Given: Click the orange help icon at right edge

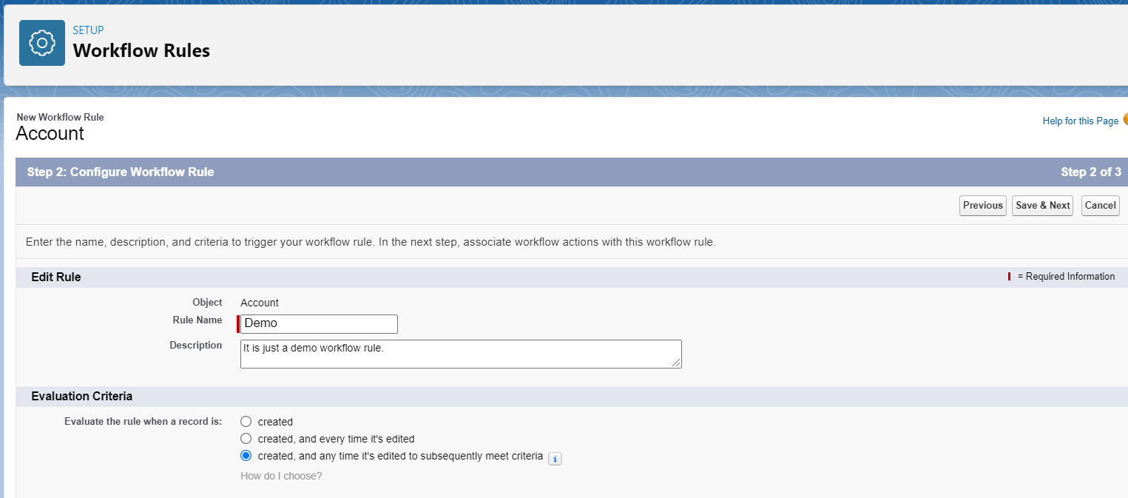Looking at the screenshot, I should click(x=1124, y=119).
